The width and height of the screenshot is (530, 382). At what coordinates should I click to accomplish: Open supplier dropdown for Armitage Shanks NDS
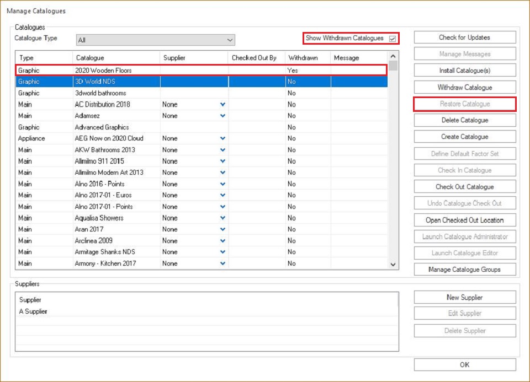click(x=222, y=252)
